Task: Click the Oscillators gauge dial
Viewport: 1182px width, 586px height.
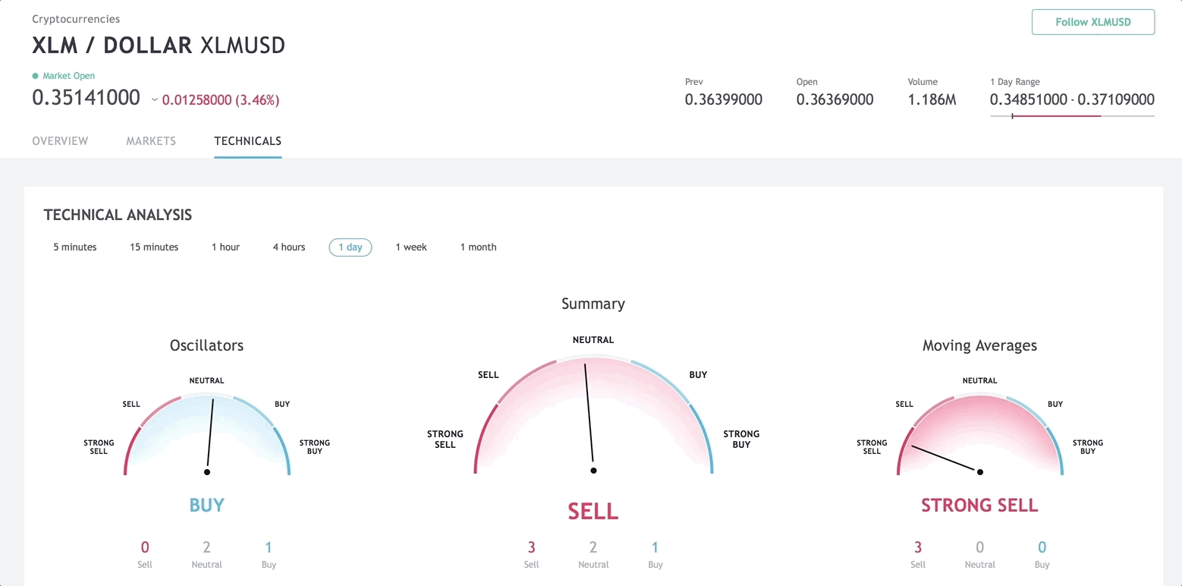Action: (207, 434)
